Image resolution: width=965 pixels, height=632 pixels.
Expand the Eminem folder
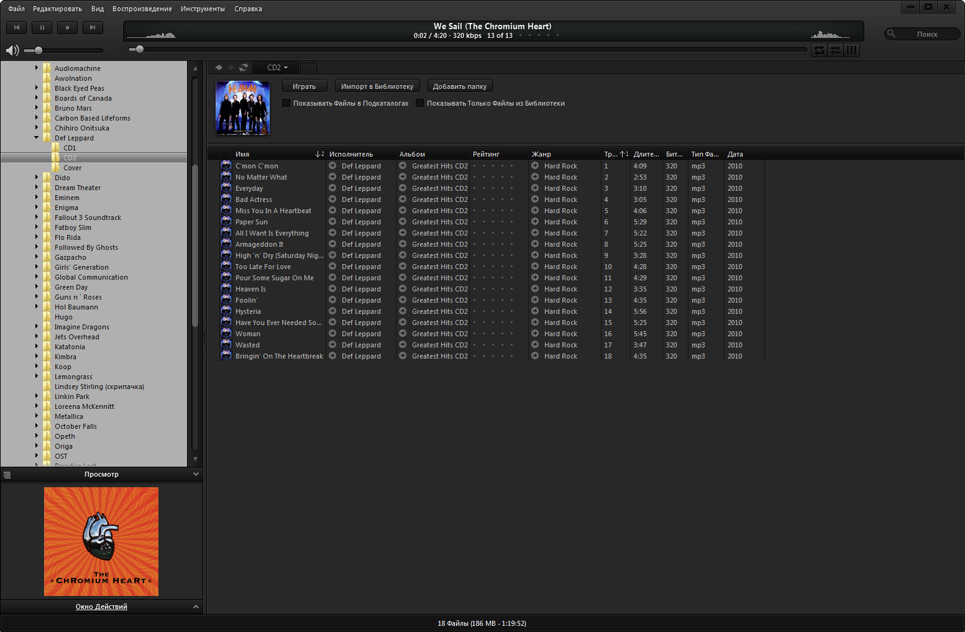36,197
